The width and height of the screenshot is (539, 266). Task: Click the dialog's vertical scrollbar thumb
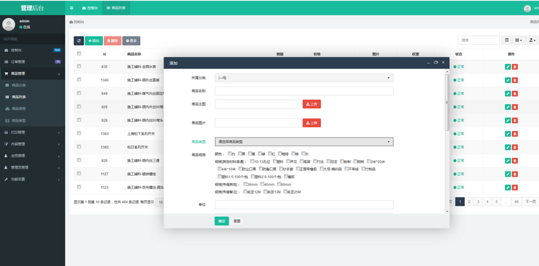pos(447,102)
